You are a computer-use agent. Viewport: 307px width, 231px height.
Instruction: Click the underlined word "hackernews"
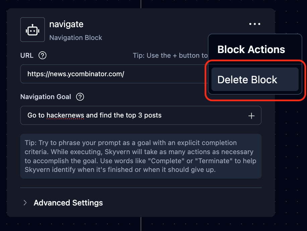coord(65,115)
